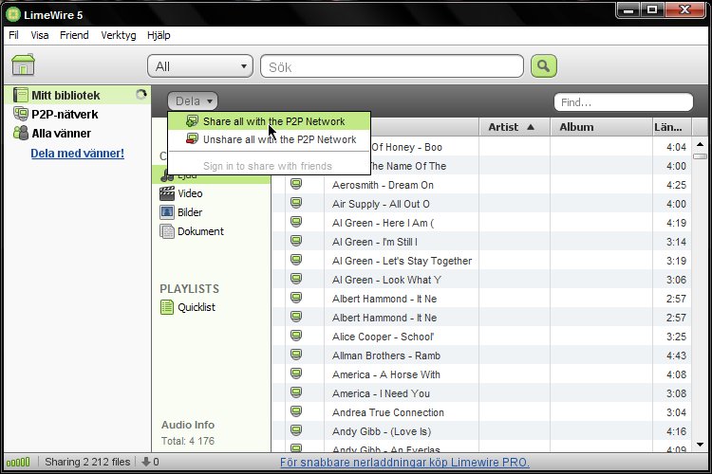Open the Friend menu

click(74, 35)
